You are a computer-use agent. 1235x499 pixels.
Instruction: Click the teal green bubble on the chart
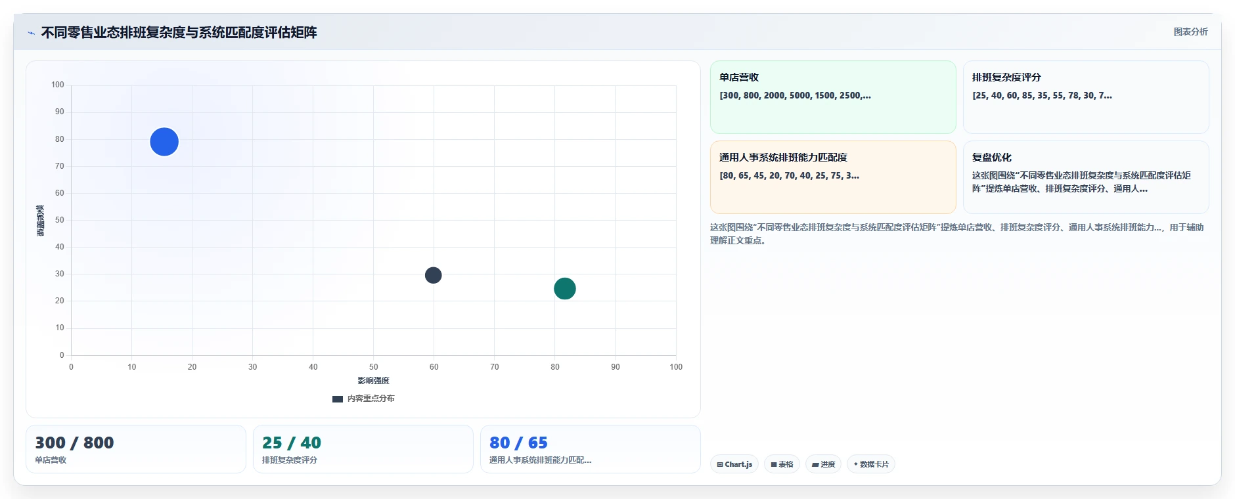565,288
